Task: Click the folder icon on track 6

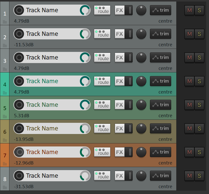Action: [5, 140]
